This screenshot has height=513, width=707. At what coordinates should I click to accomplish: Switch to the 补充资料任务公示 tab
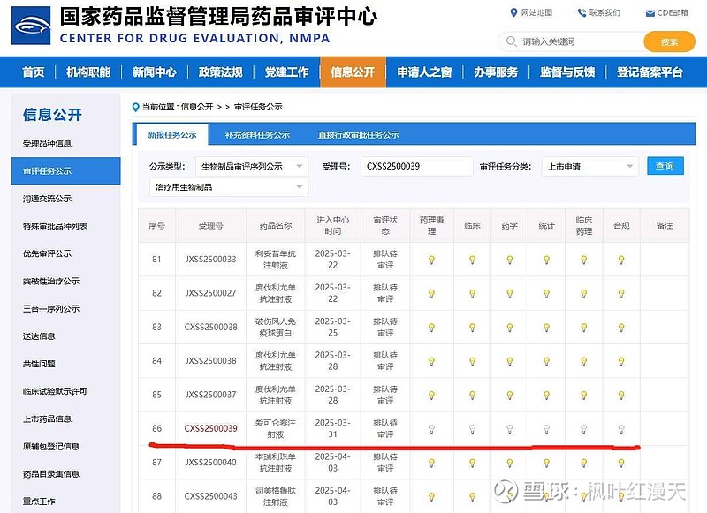click(257, 135)
